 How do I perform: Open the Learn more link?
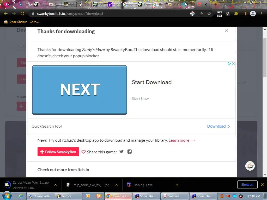click(x=179, y=140)
